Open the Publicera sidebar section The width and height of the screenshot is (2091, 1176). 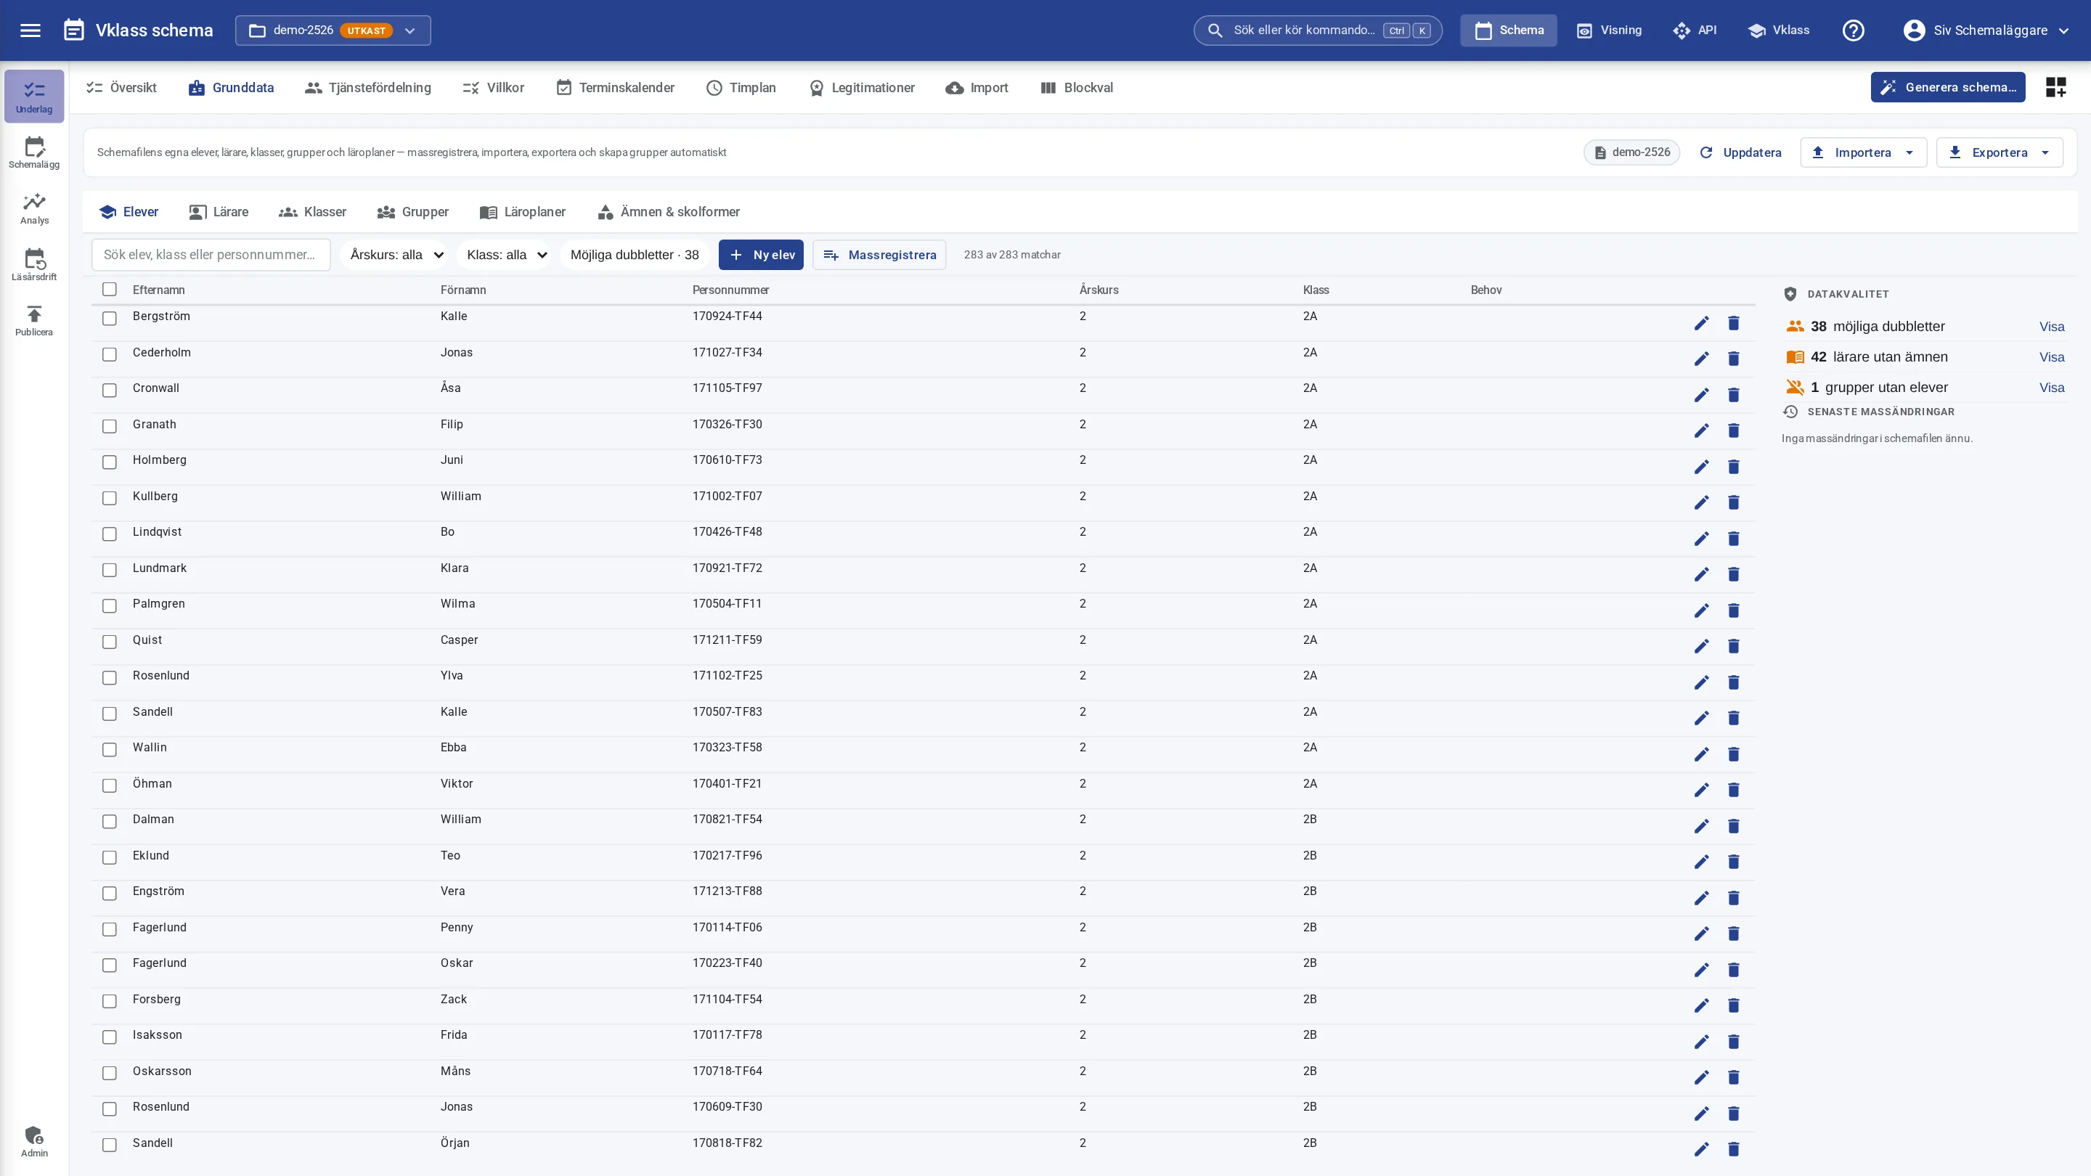coord(34,321)
